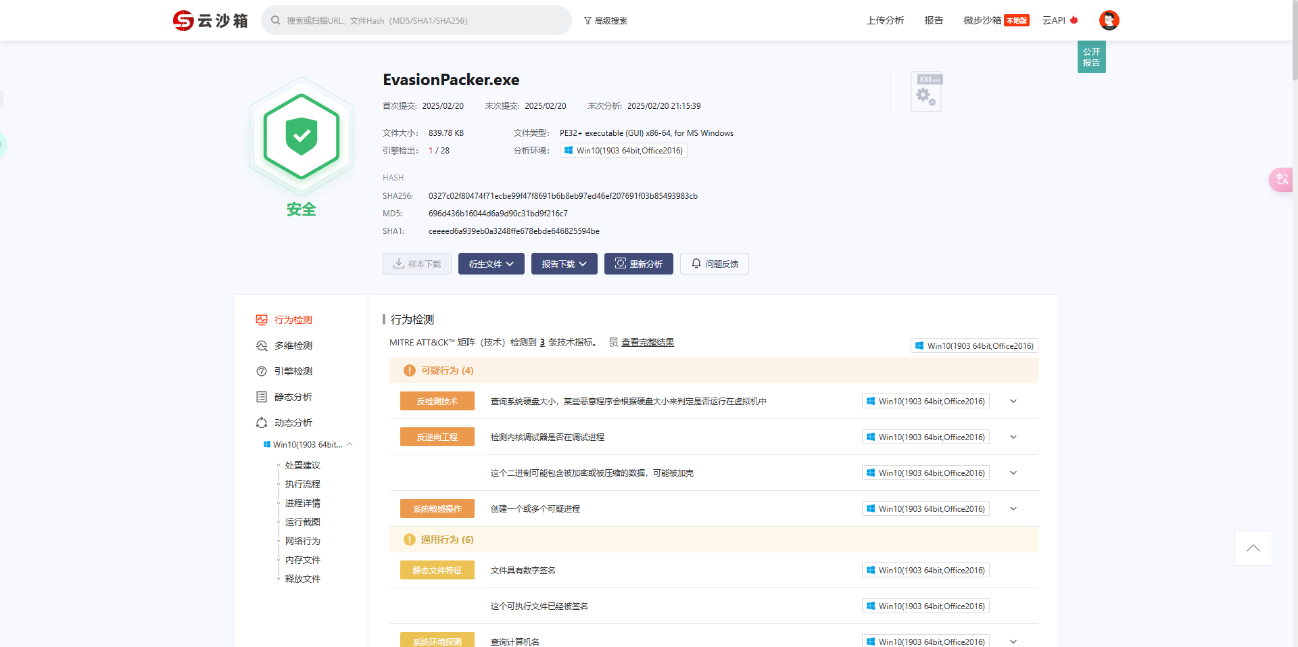Viewport: 1298px width, 647px height.
Task: Open 上传分析 in the top navigation
Action: point(885,20)
